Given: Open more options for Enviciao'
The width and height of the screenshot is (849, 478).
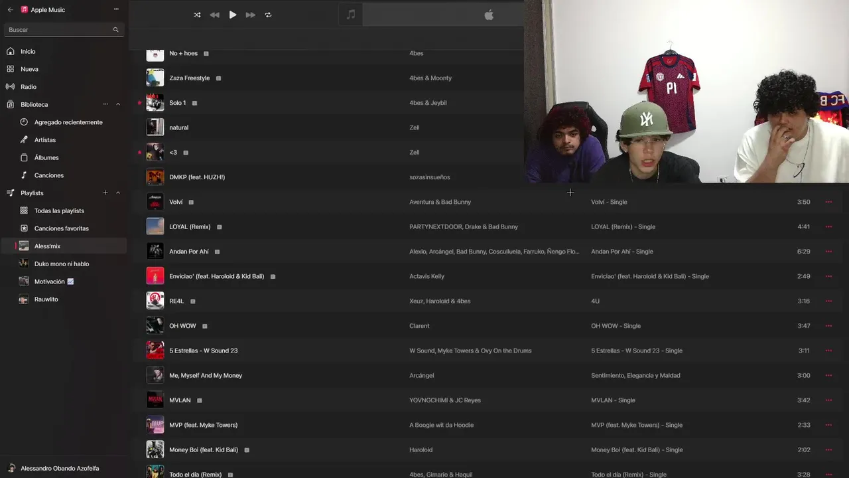Looking at the screenshot, I should 828,276.
